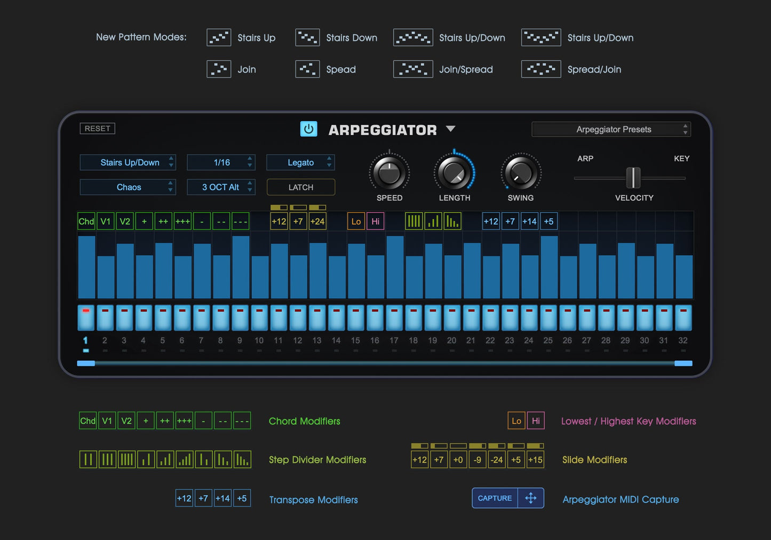Apply the first Step Divider modifier icon

[89, 459]
